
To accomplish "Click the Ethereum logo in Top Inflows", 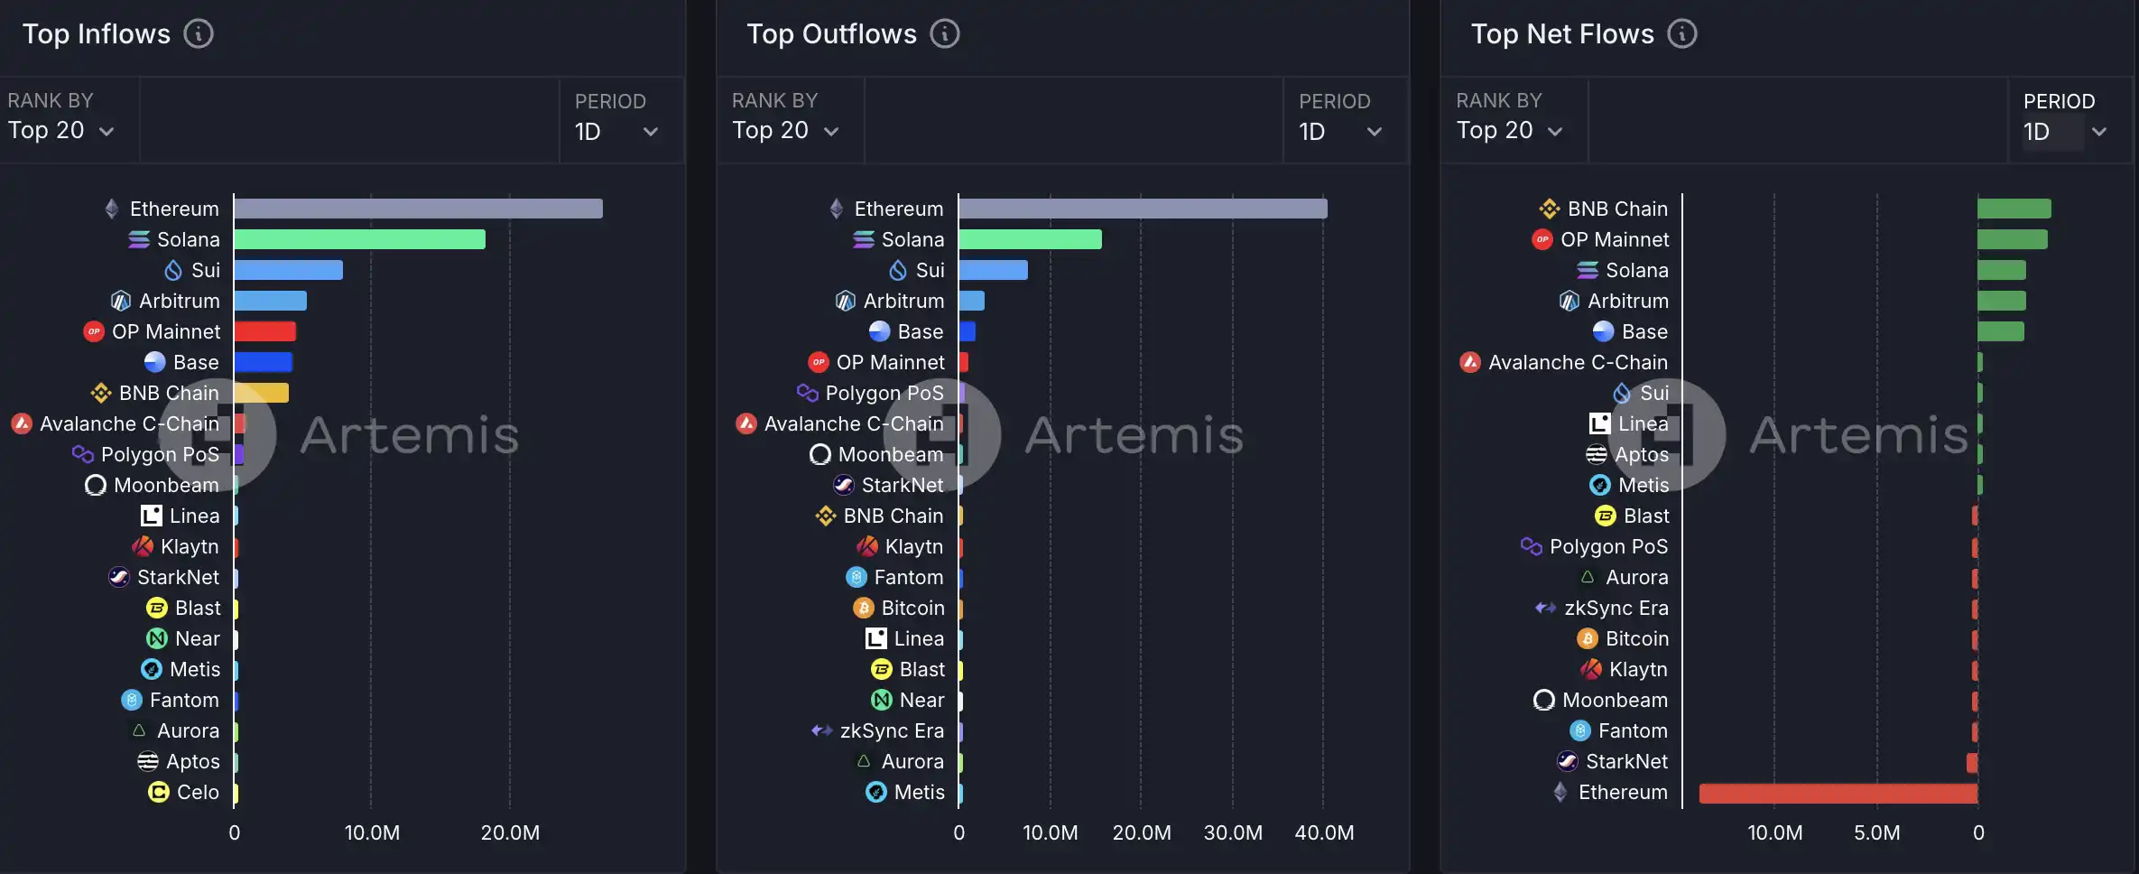I will tap(112, 209).
